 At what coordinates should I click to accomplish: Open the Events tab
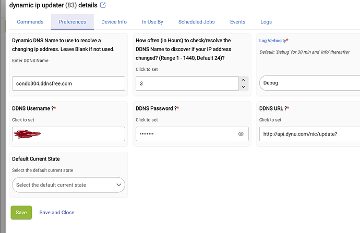coord(237,22)
